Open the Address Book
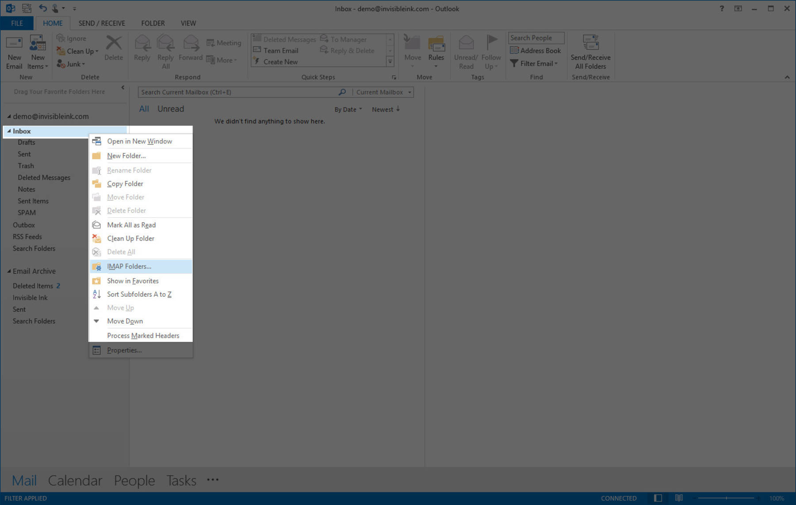 tap(536, 50)
